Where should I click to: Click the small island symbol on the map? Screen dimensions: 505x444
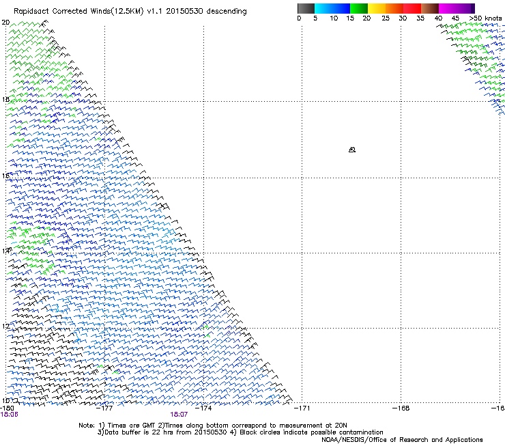pyautogui.click(x=352, y=150)
